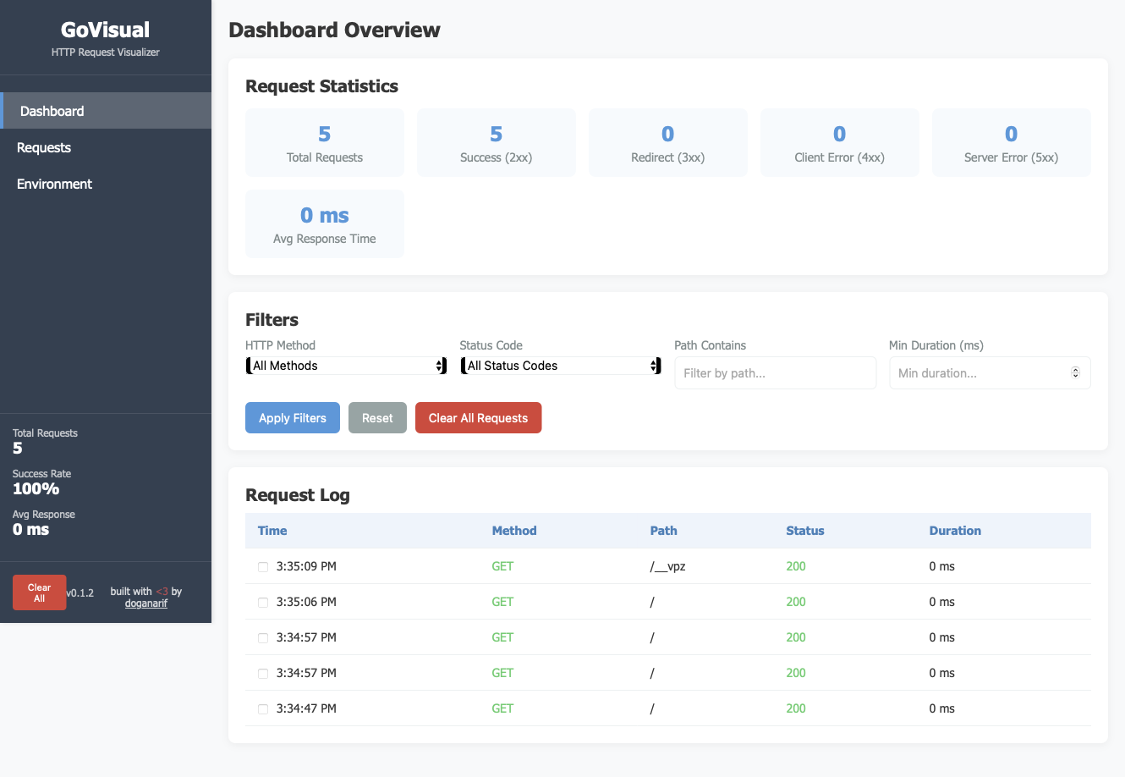The width and height of the screenshot is (1125, 777).
Task: Tick the checkbox for 3:35:09 PM request
Action: 263,567
